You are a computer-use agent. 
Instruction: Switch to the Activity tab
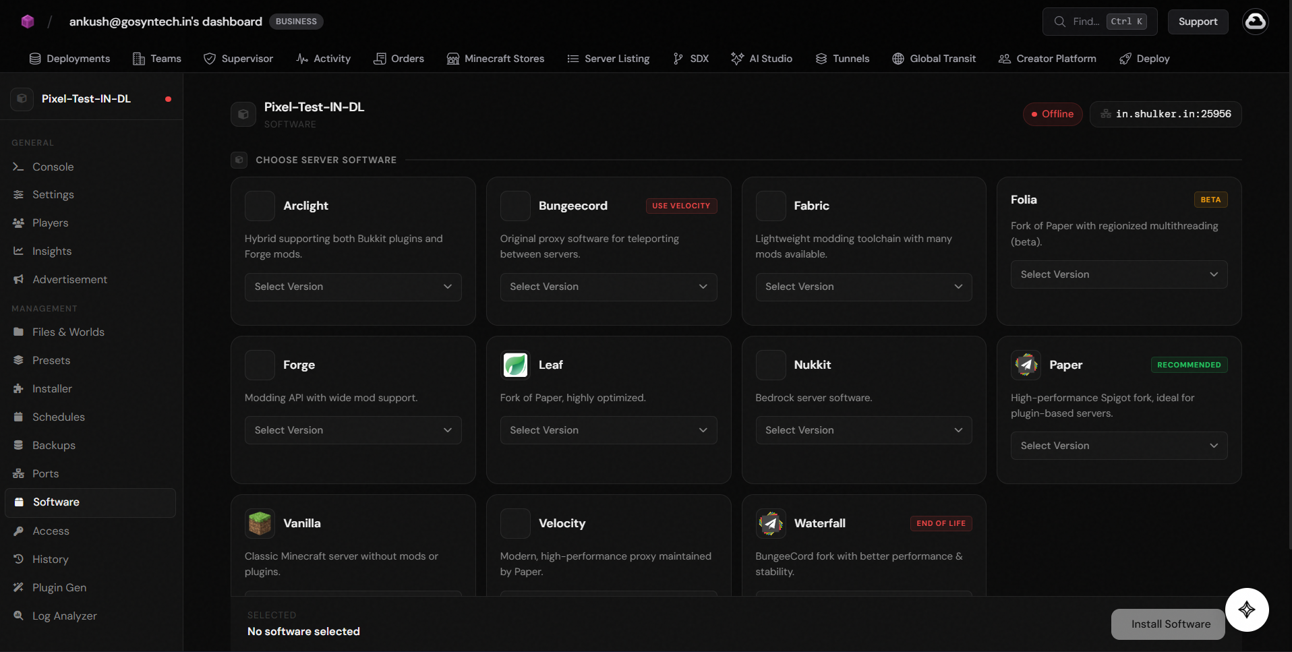(324, 59)
